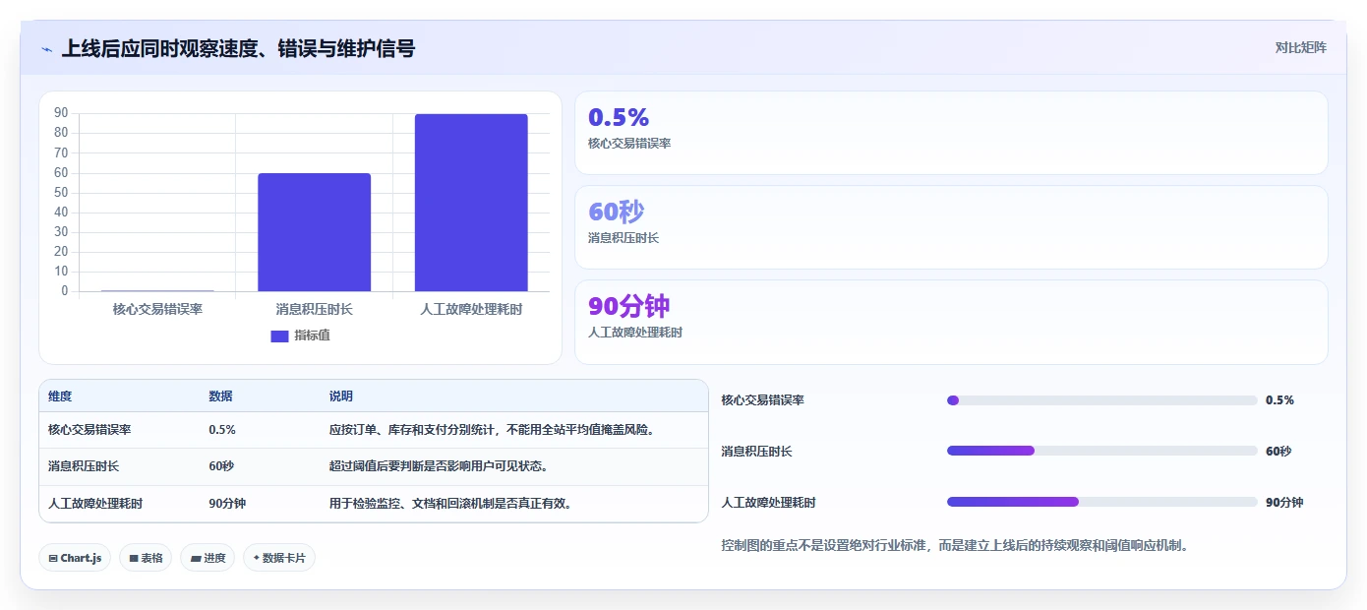1367x610 pixels.
Task: Click the 人工故障处理耗时 progress bar
Action: pos(1101,502)
